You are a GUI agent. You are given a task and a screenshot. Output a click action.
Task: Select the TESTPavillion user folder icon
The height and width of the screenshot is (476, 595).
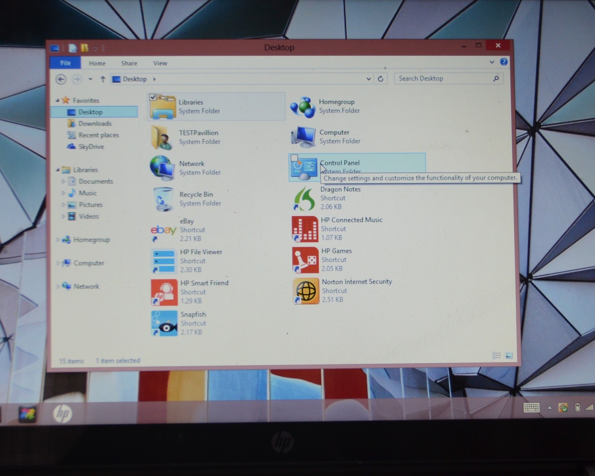tap(162, 137)
